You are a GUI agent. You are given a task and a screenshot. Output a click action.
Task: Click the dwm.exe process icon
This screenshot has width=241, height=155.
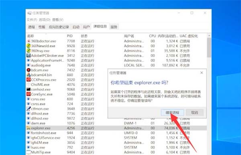point(29,123)
